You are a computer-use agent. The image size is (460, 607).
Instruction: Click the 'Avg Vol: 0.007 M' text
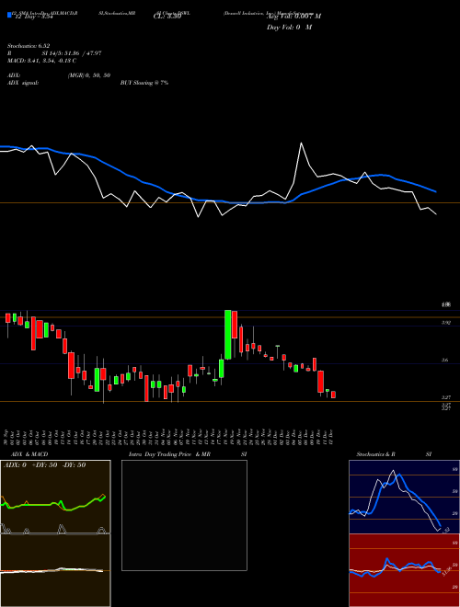[x=293, y=17]
